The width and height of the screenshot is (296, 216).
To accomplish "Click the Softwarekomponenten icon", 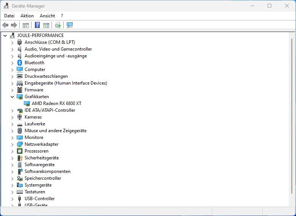I will (20, 171).
